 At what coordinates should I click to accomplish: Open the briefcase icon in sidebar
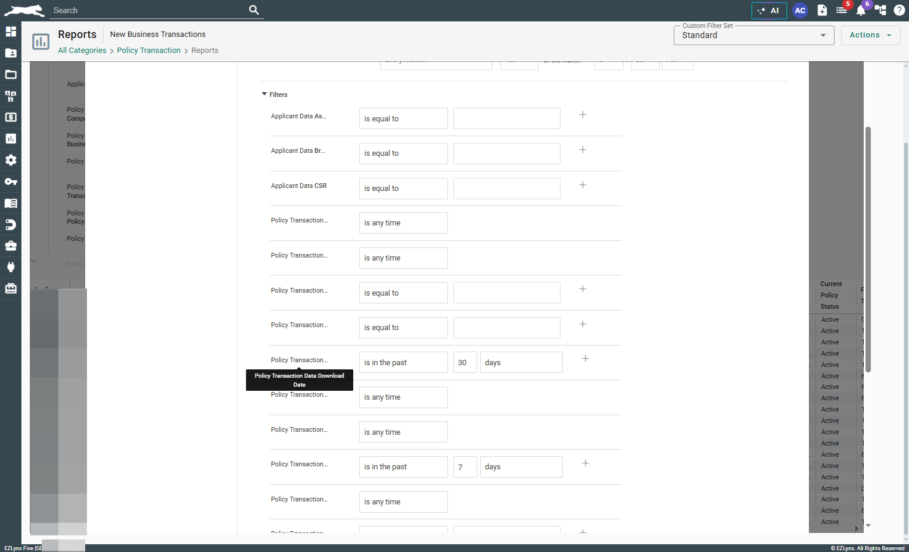click(x=11, y=246)
